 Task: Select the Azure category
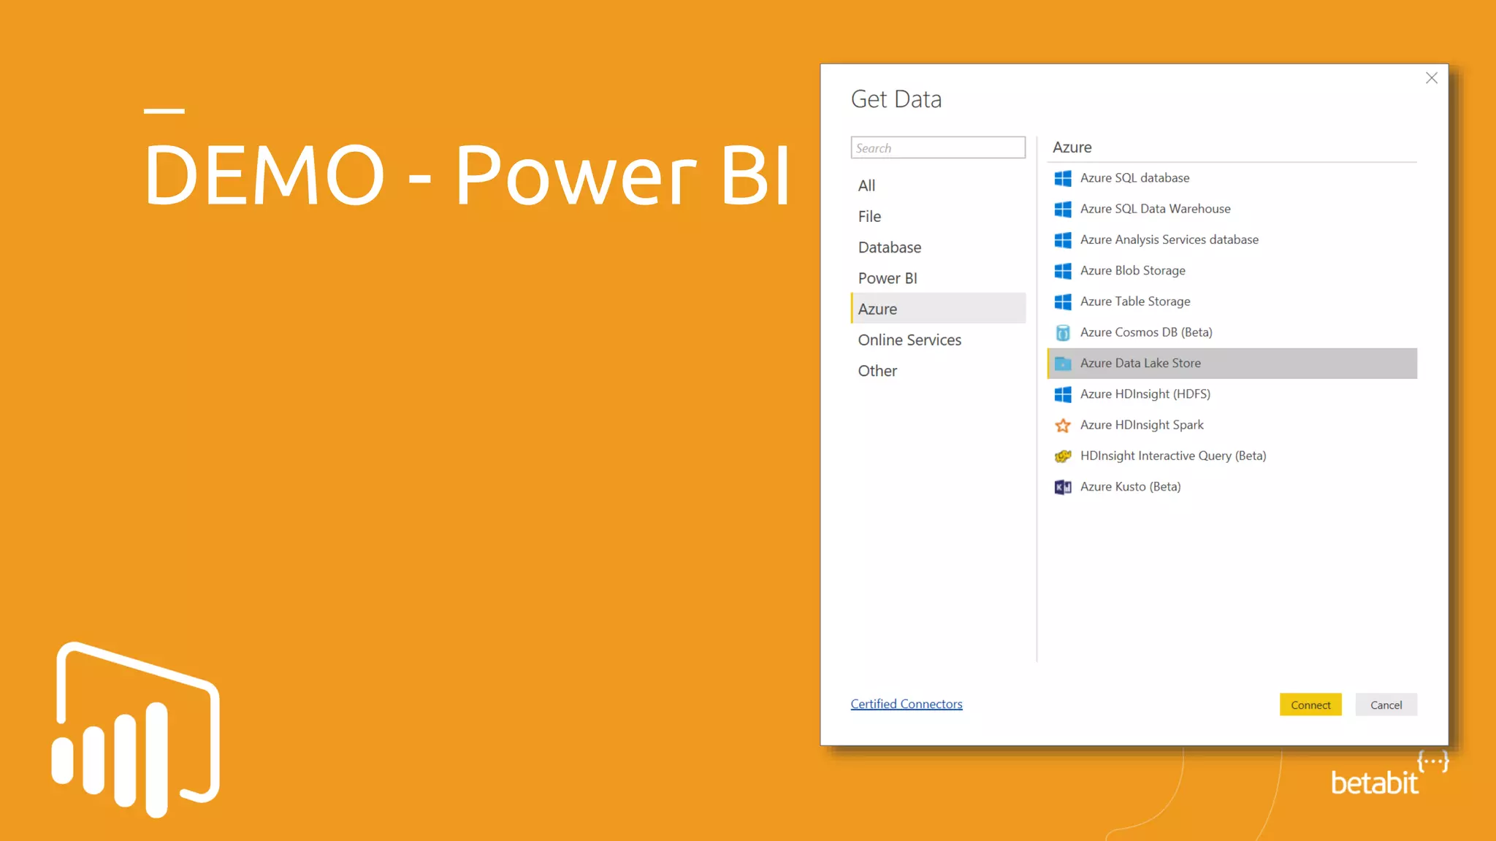(x=938, y=309)
